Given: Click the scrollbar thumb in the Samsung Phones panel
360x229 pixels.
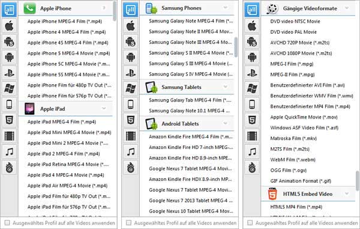Looking at the screenshot, I should tap(236, 47).
